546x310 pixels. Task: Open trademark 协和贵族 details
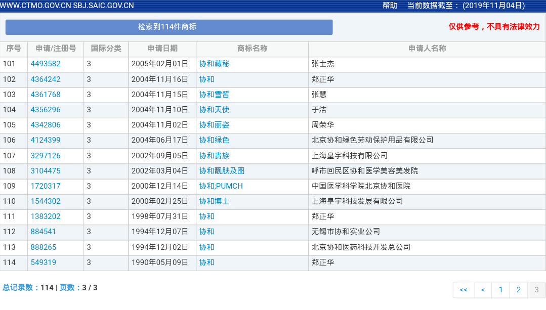pyautogui.click(x=214, y=155)
